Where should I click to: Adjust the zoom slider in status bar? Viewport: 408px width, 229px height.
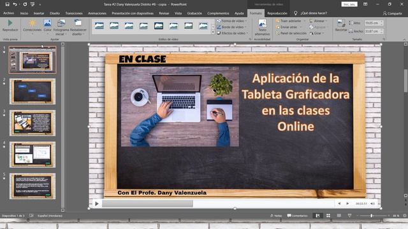[372, 216]
